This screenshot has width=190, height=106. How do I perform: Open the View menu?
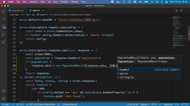click(x=43, y=2)
